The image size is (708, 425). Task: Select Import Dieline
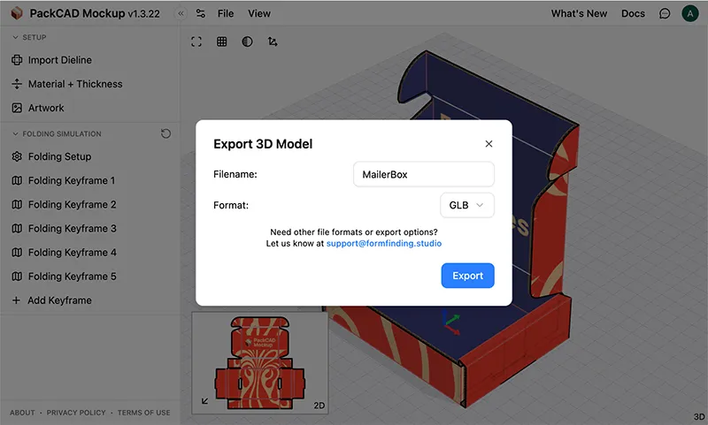click(59, 60)
